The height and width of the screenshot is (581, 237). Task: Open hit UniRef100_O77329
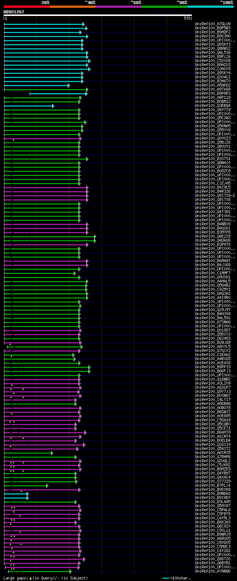213,481
